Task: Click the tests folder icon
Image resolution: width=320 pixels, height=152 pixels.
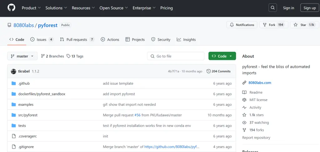Action: click(x=14, y=126)
